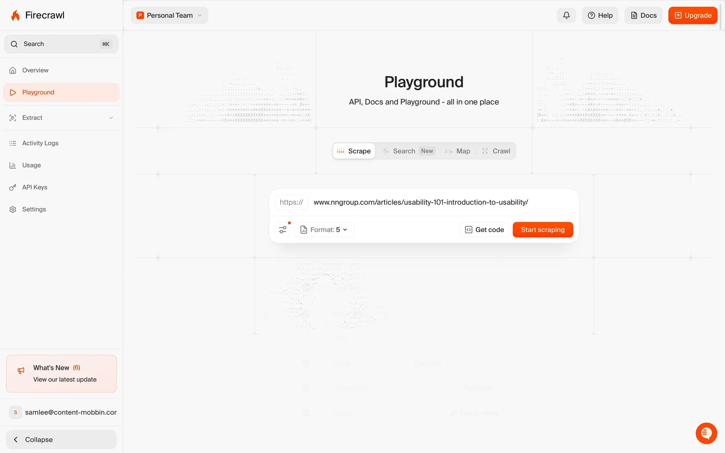Open the orange chat support bubble

[x=706, y=433]
